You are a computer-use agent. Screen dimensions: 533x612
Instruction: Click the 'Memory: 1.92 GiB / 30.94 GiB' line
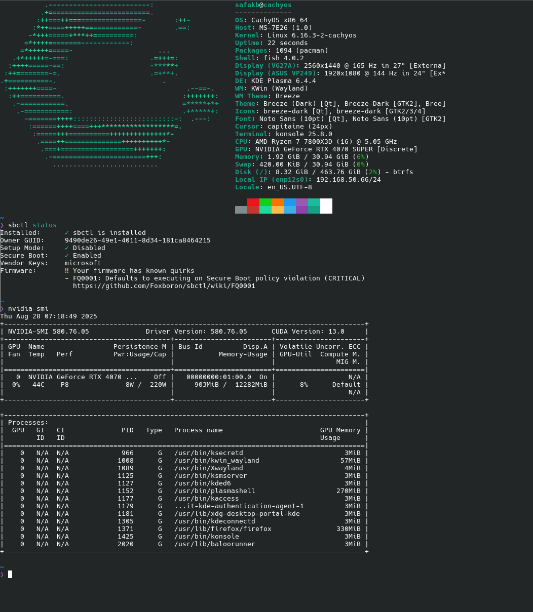(x=302, y=157)
